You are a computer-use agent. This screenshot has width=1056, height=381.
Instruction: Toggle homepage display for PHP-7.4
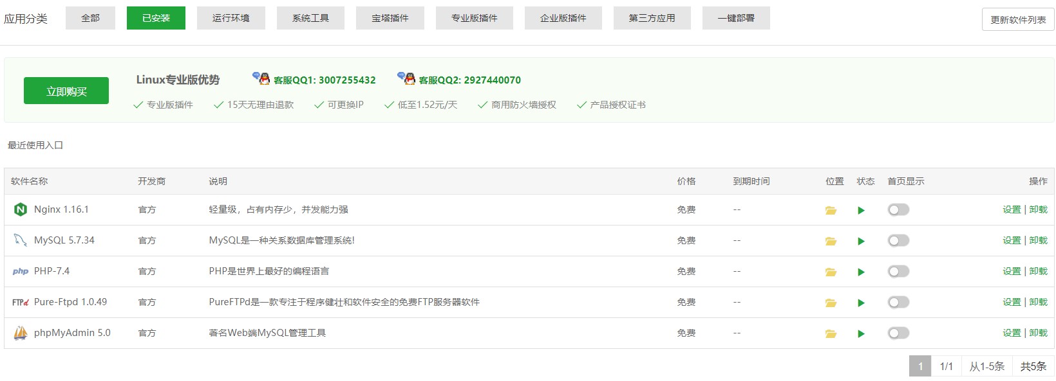tap(898, 271)
